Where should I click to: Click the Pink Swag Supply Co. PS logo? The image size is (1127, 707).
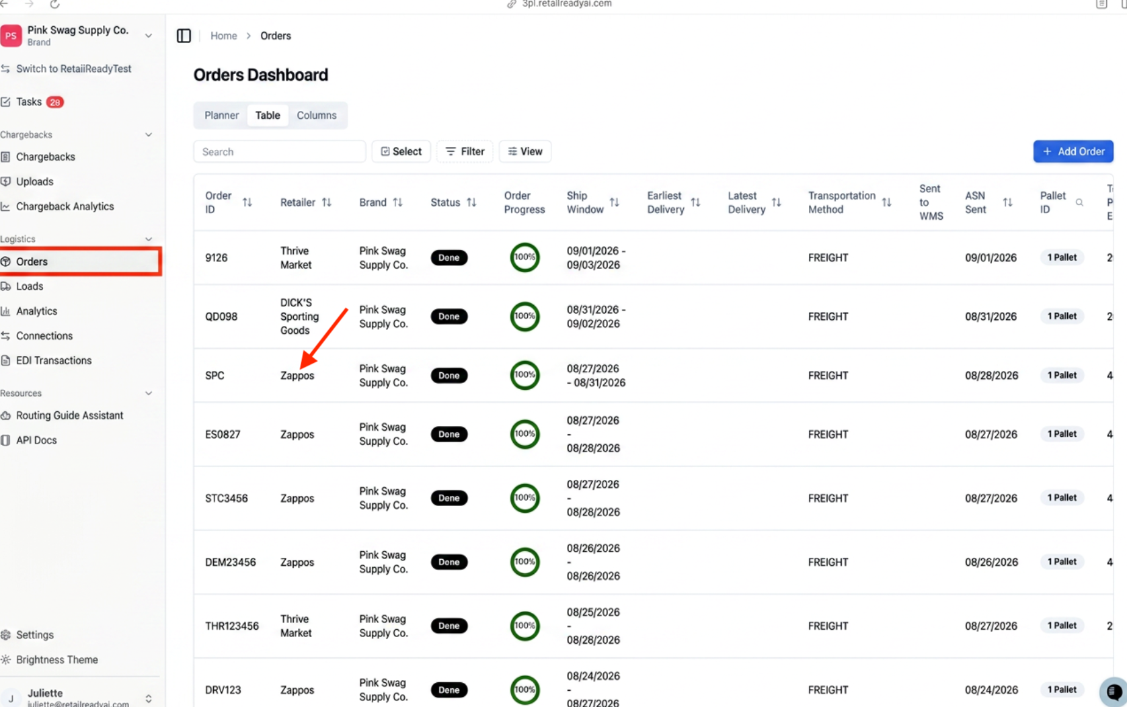(x=11, y=36)
